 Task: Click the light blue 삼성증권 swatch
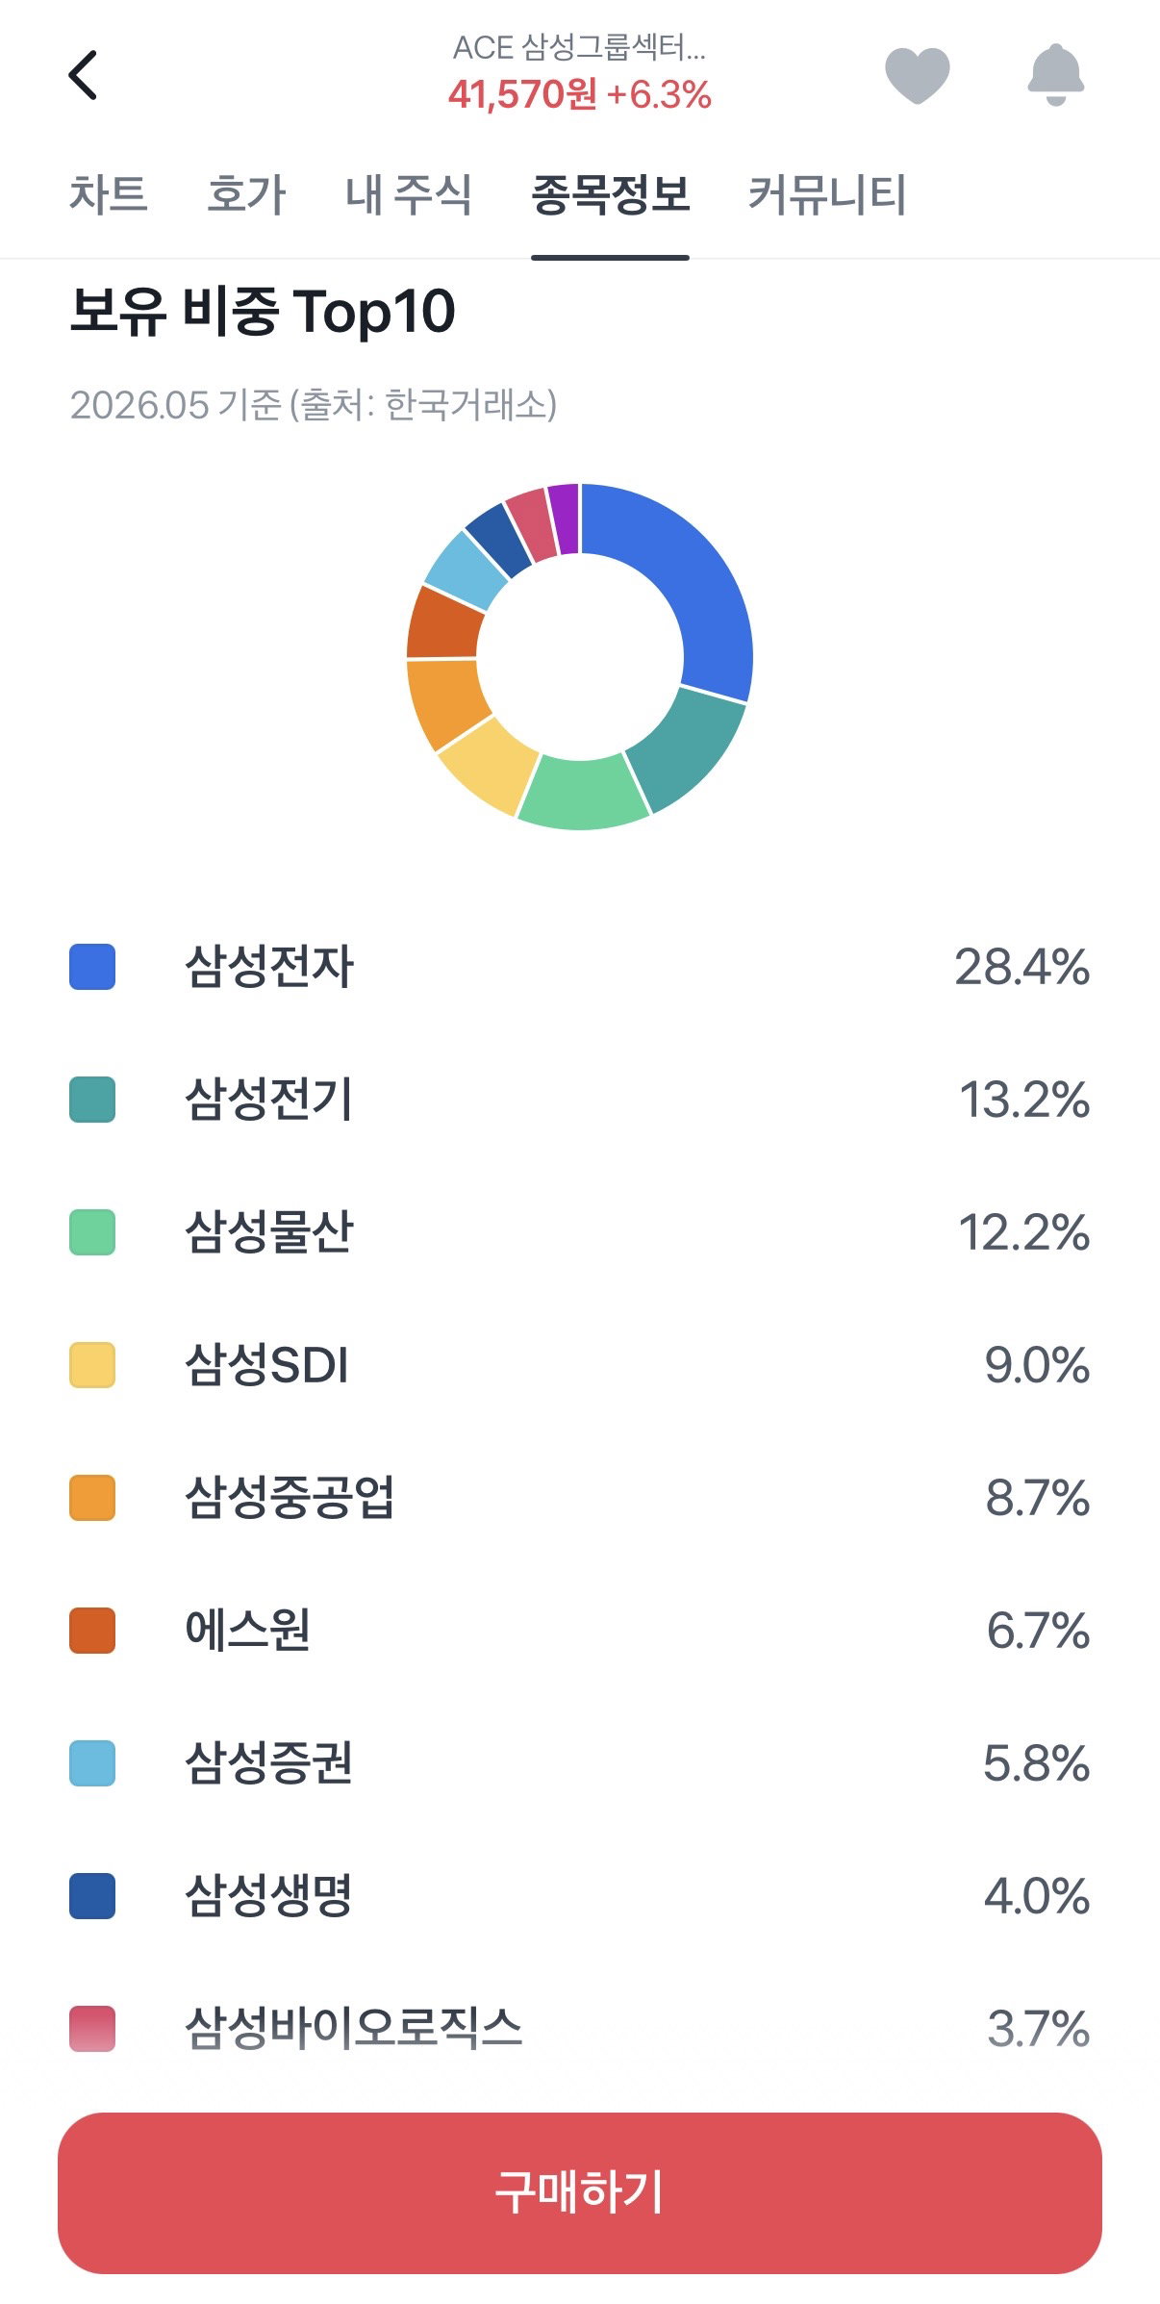92,1763
